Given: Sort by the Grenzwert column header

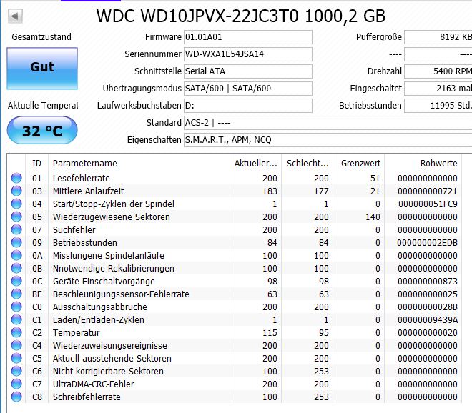Looking at the screenshot, I should point(358,164).
